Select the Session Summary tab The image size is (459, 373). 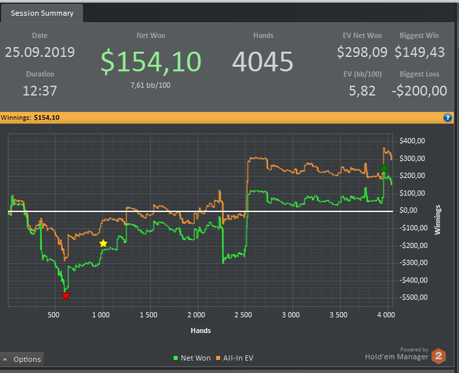tap(42, 13)
